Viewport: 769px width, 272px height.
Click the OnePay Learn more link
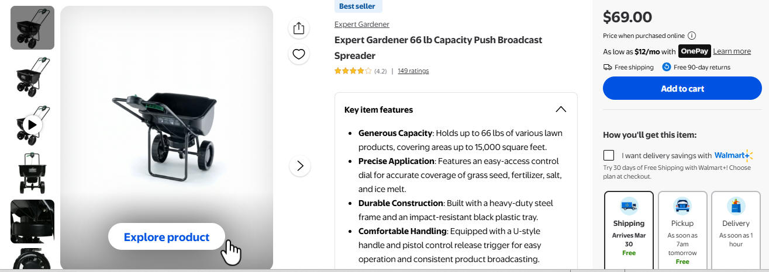click(x=732, y=51)
